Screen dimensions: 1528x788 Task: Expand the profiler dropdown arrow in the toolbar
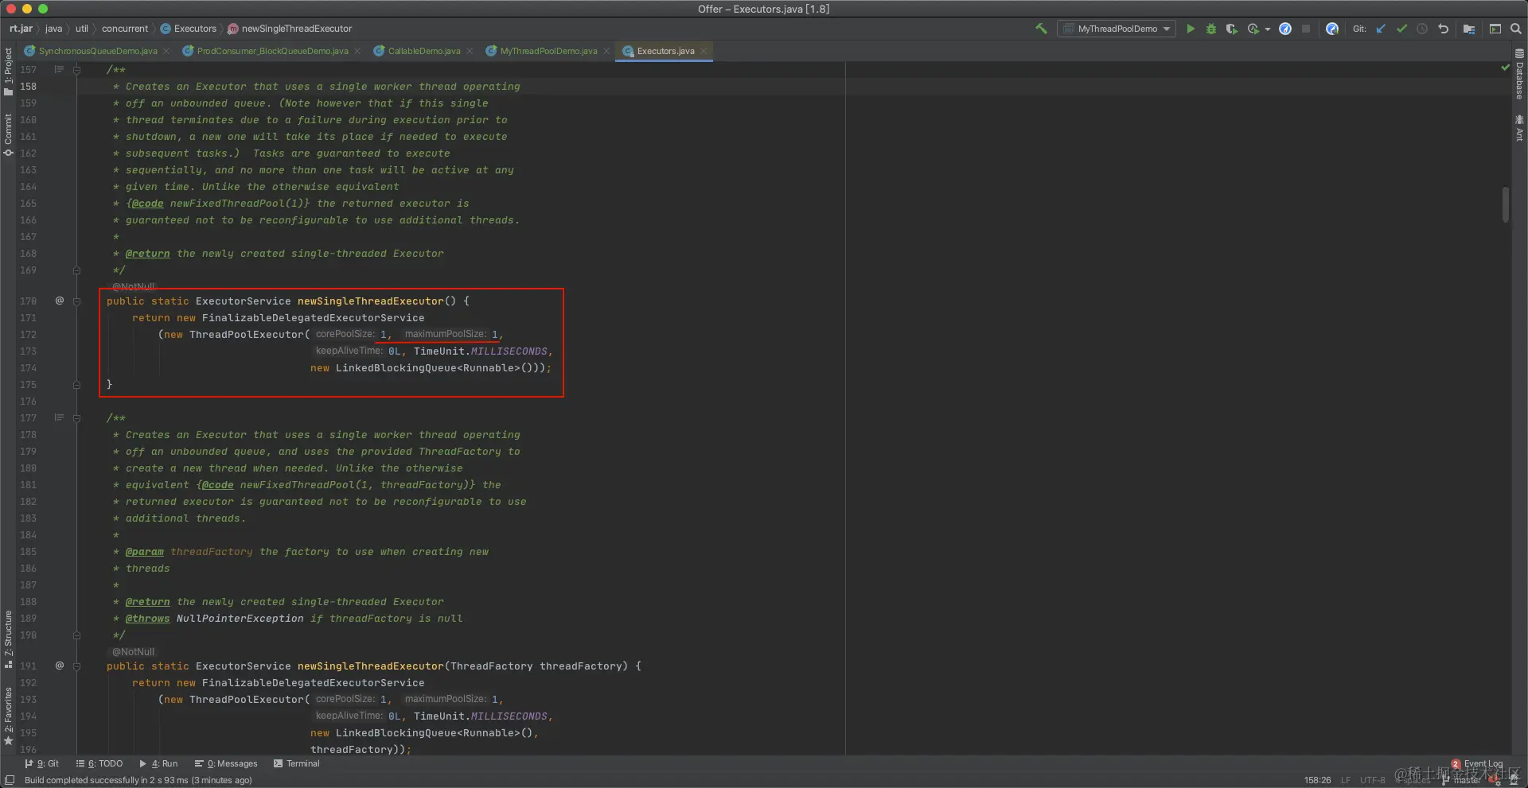pyautogui.click(x=1268, y=29)
